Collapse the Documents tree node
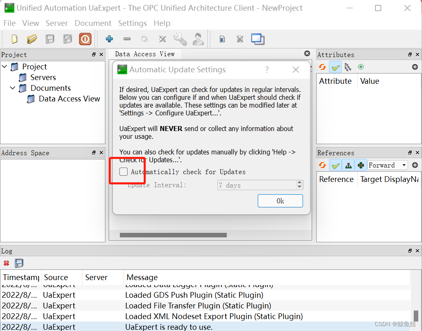This screenshot has height=331, width=422. coord(13,88)
